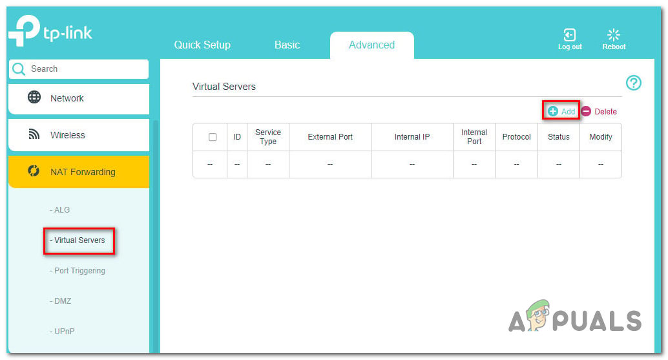The width and height of the screenshot is (668, 360).
Task: Click the Internal Port column header
Action: (474, 137)
